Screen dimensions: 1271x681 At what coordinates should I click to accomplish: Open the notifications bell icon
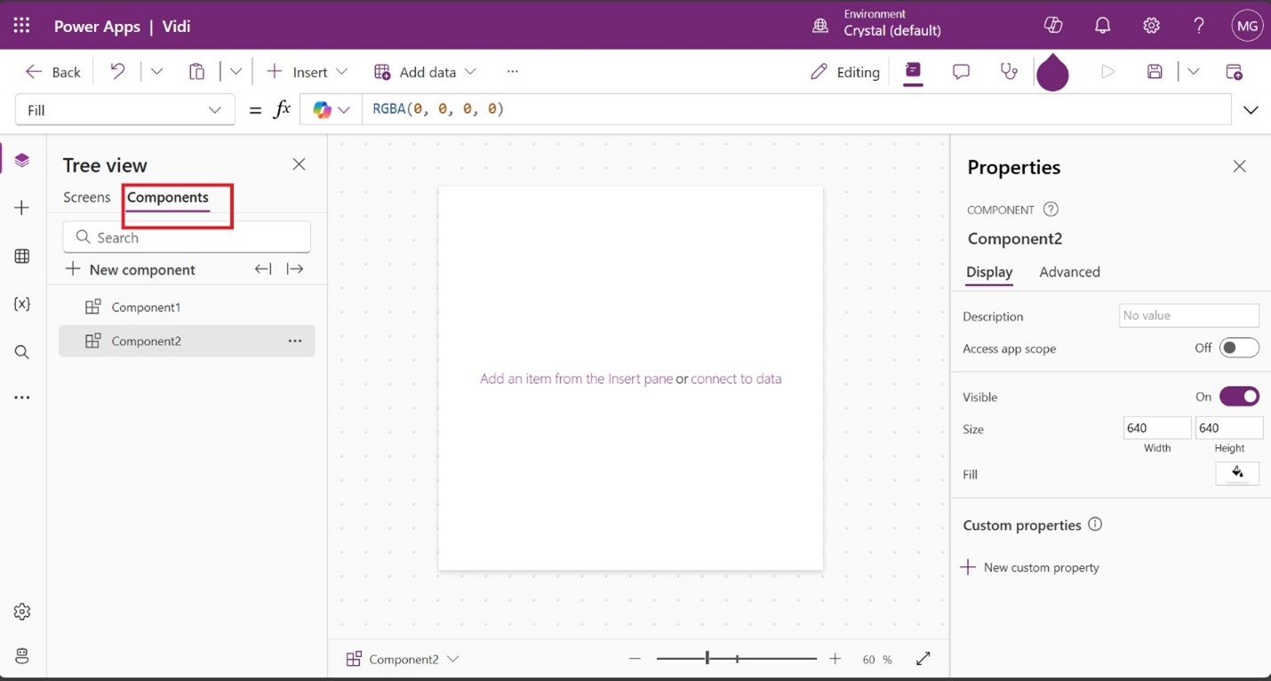1102,26
